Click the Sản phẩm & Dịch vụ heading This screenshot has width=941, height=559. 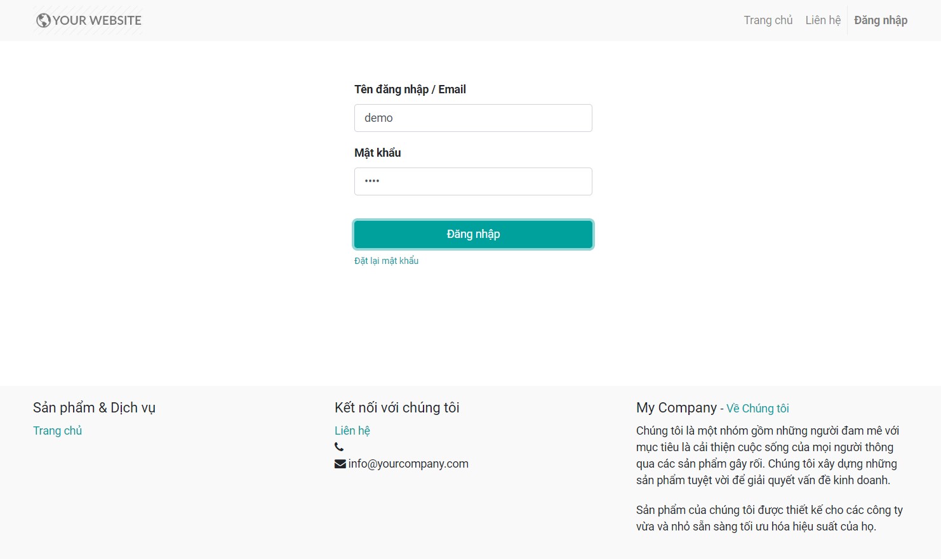click(94, 408)
